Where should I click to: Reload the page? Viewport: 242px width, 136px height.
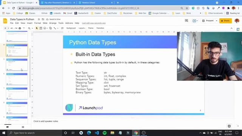[14, 8]
